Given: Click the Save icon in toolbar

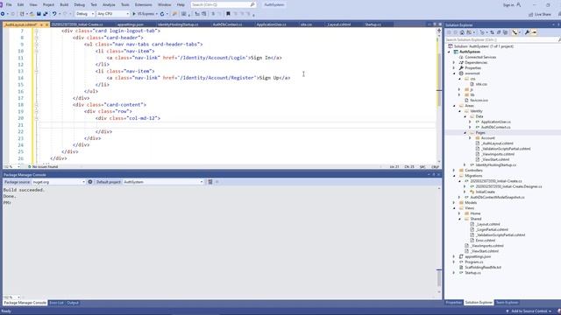Looking at the screenshot, I should (39, 14).
